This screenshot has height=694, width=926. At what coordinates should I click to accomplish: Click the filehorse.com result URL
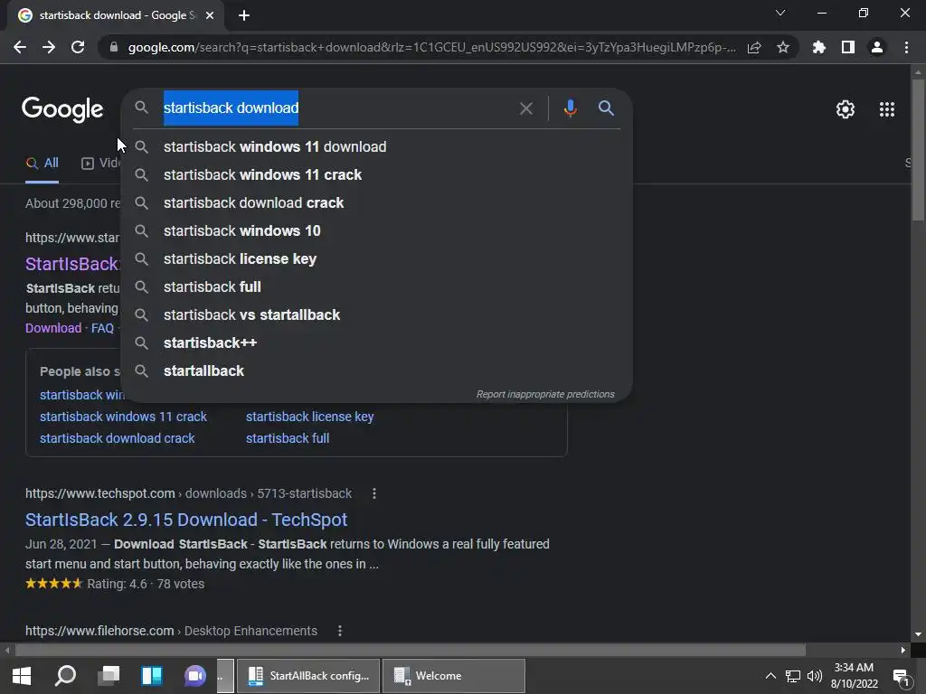click(171, 631)
